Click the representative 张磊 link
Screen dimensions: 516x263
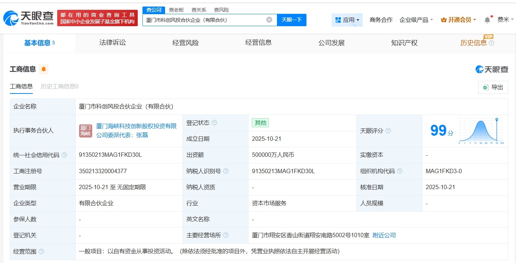pos(142,135)
